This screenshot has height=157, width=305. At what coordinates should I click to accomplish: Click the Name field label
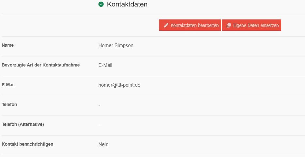[x=8, y=45]
